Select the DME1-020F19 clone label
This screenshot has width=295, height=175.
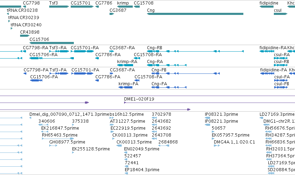pos(139,99)
